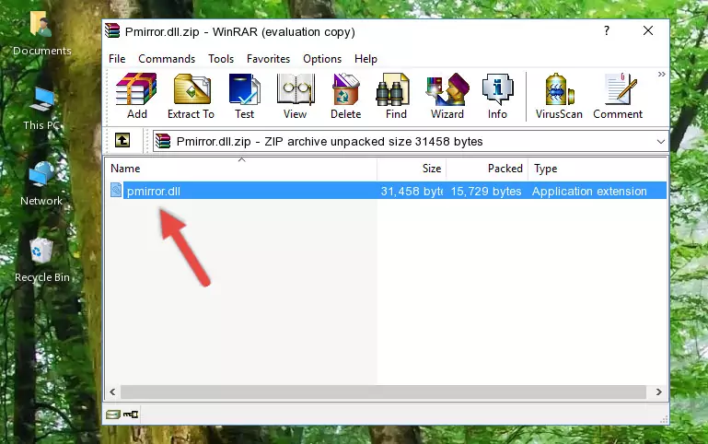Click the horizontal scrollbar left arrow

tap(113, 392)
